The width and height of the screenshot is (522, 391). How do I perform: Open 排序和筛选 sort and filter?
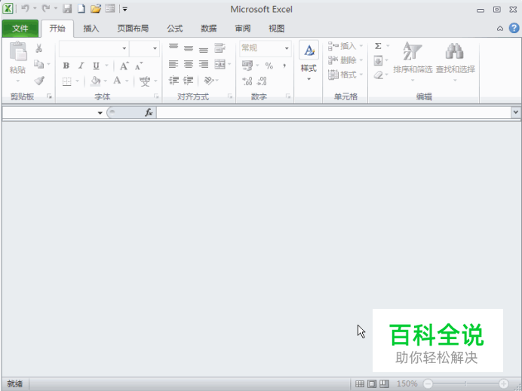(413, 62)
